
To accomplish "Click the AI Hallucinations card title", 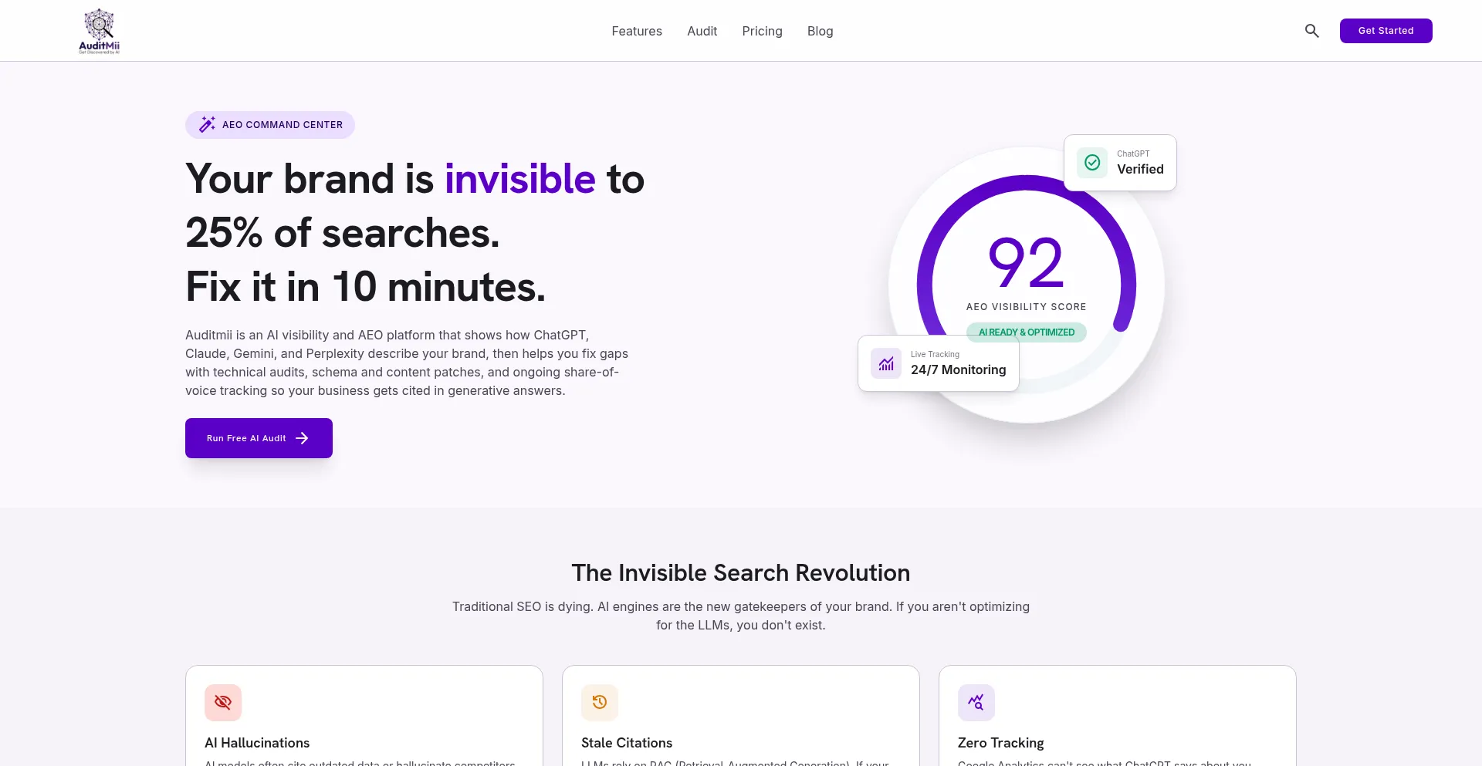I will click(257, 743).
